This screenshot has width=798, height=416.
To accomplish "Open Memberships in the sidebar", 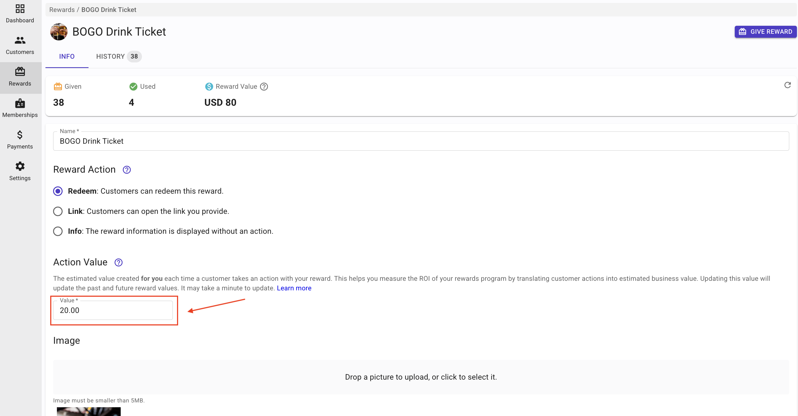I will [20, 108].
